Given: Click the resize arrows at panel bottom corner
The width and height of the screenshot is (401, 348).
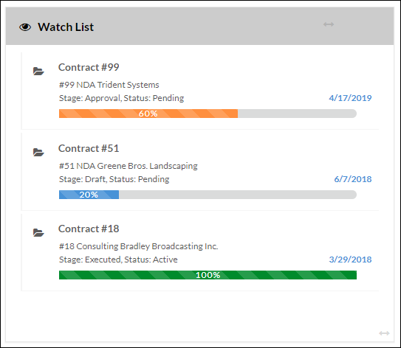Looking at the screenshot, I should tap(384, 333).
